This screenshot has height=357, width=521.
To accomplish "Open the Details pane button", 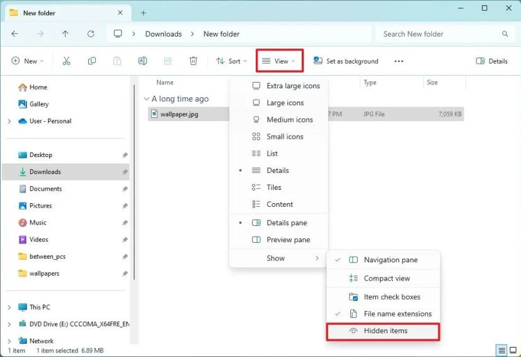I will [492, 61].
